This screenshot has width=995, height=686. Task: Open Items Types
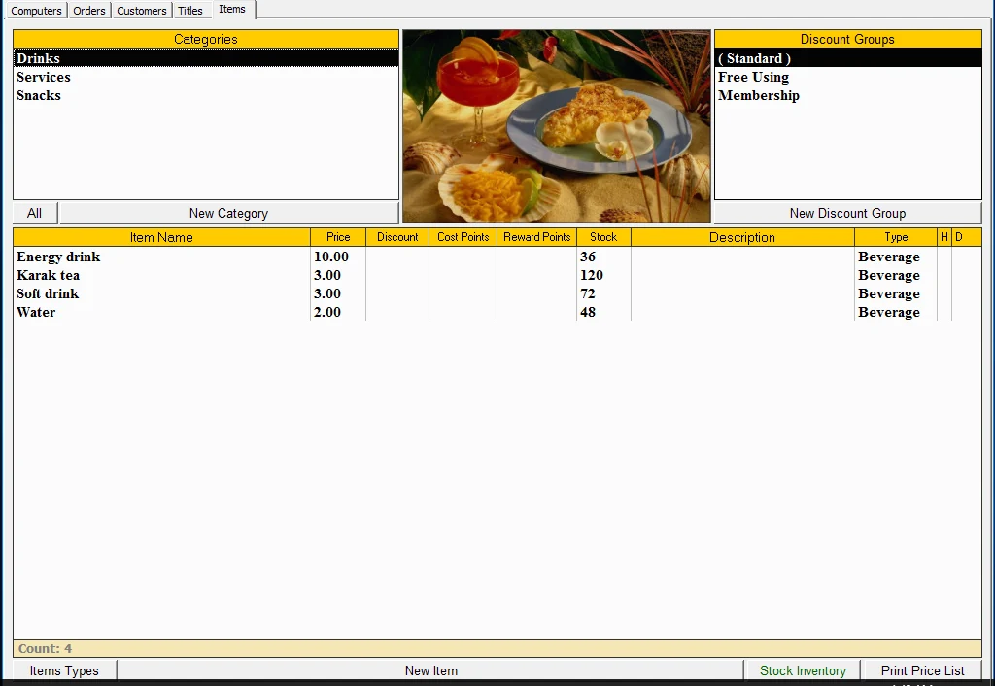click(64, 670)
